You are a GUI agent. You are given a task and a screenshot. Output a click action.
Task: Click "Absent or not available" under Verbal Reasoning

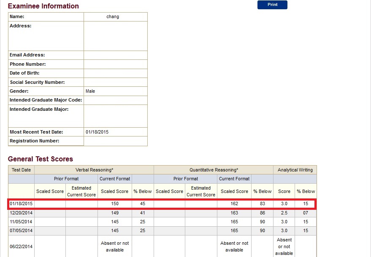point(115,246)
